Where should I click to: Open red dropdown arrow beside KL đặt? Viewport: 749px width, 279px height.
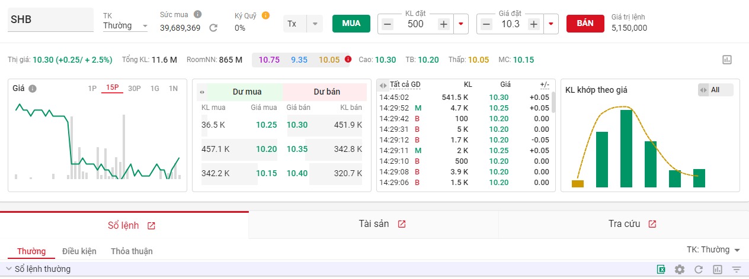pyautogui.click(x=461, y=24)
